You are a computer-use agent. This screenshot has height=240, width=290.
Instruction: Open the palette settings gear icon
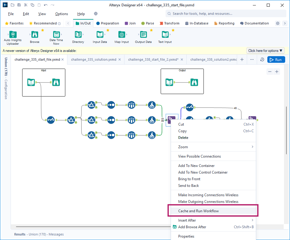(278, 23)
